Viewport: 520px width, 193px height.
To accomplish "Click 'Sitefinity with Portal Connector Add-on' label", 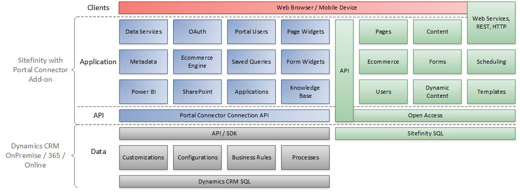I will (40, 70).
